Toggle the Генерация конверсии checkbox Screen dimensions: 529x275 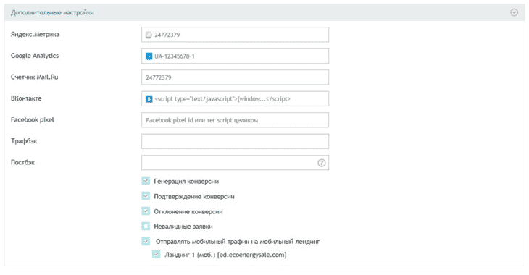click(x=146, y=181)
